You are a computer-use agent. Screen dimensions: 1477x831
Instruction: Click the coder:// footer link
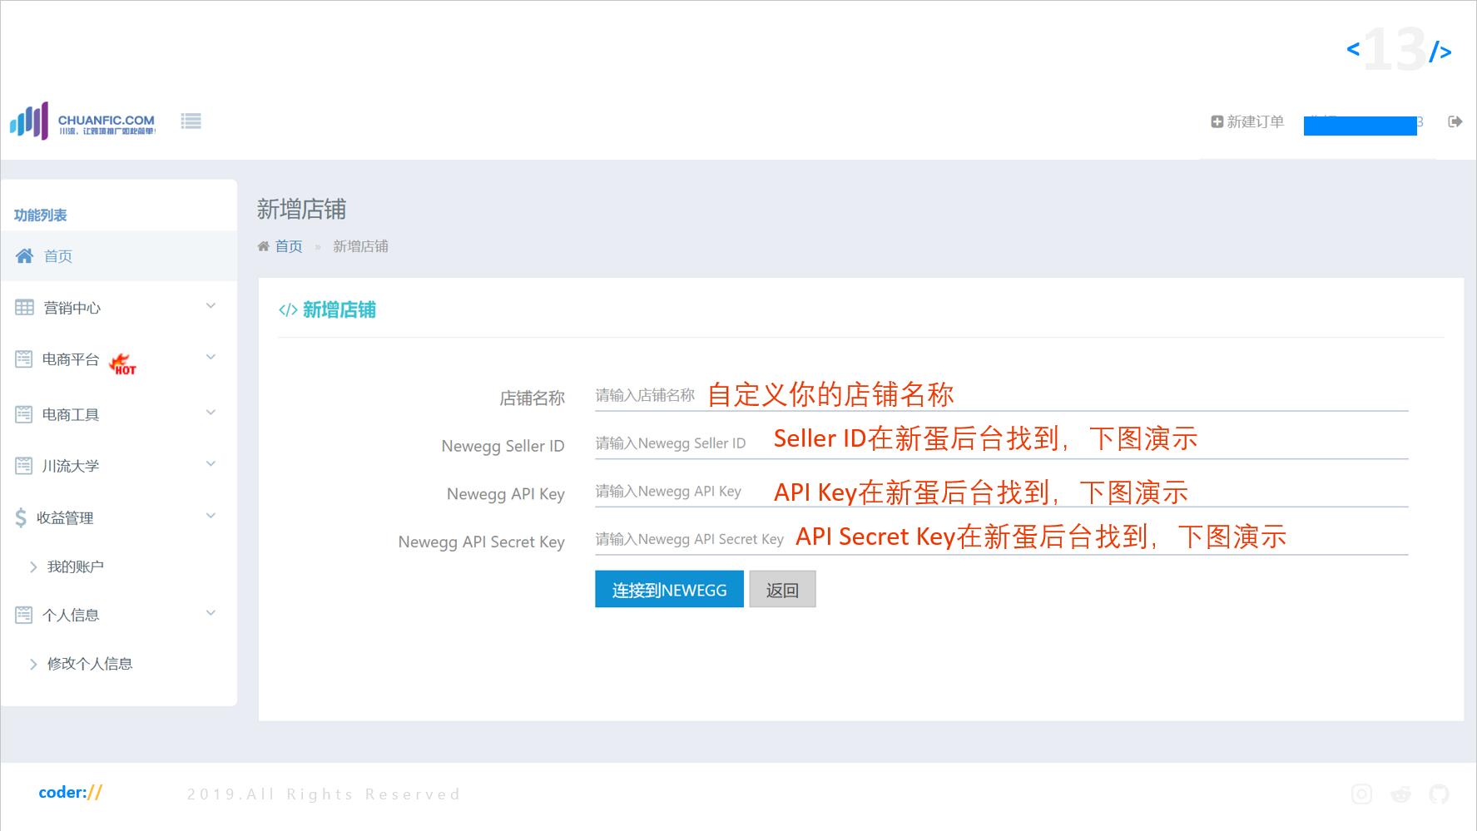click(x=70, y=793)
